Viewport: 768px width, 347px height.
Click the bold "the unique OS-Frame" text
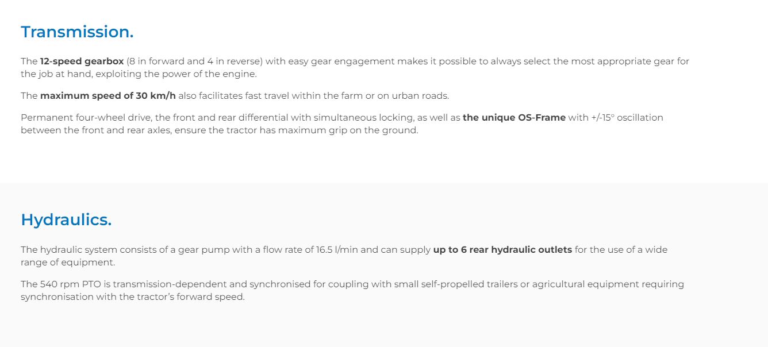514,118
